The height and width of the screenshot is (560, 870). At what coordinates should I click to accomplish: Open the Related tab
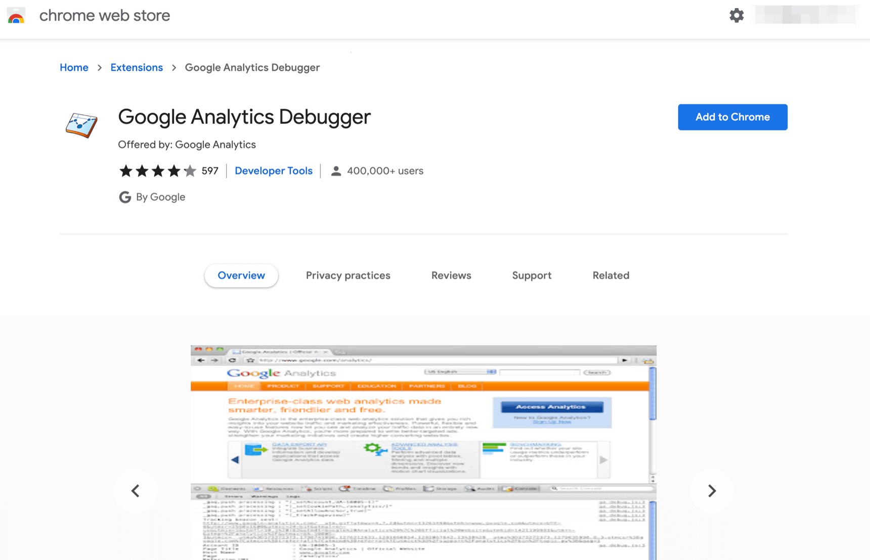click(x=611, y=275)
